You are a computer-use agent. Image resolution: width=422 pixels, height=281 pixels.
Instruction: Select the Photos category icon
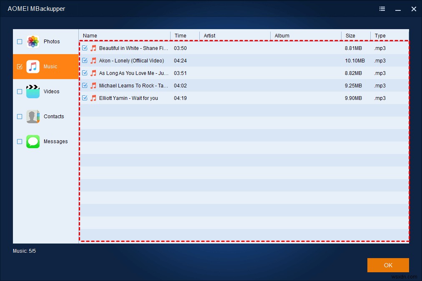coord(33,41)
